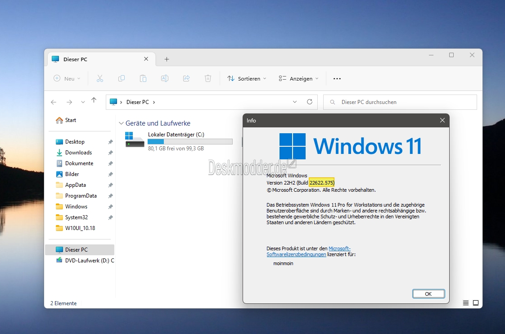The width and height of the screenshot is (505, 334).
Task: Close the Info dialog with X
Action: (442, 120)
